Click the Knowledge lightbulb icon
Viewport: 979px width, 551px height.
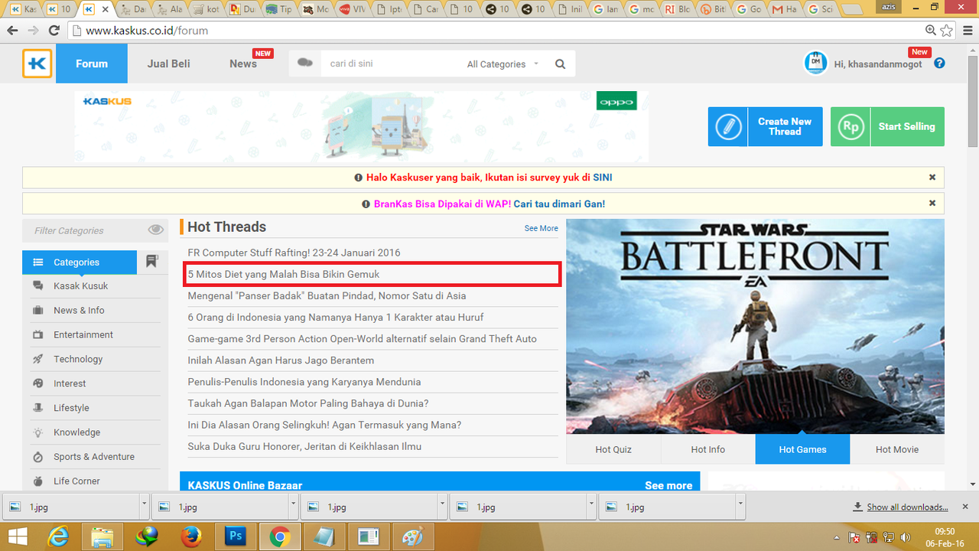(37, 432)
